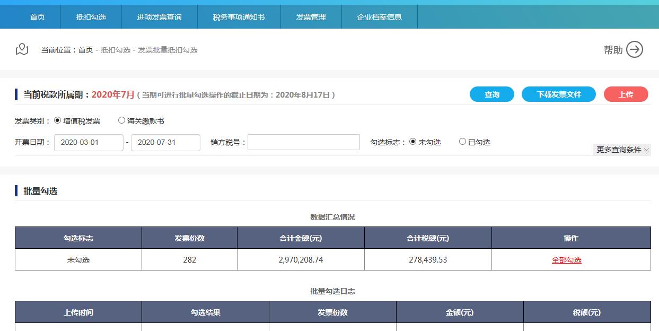Click the 查询 button
This screenshot has height=331, width=659.
pyautogui.click(x=491, y=94)
